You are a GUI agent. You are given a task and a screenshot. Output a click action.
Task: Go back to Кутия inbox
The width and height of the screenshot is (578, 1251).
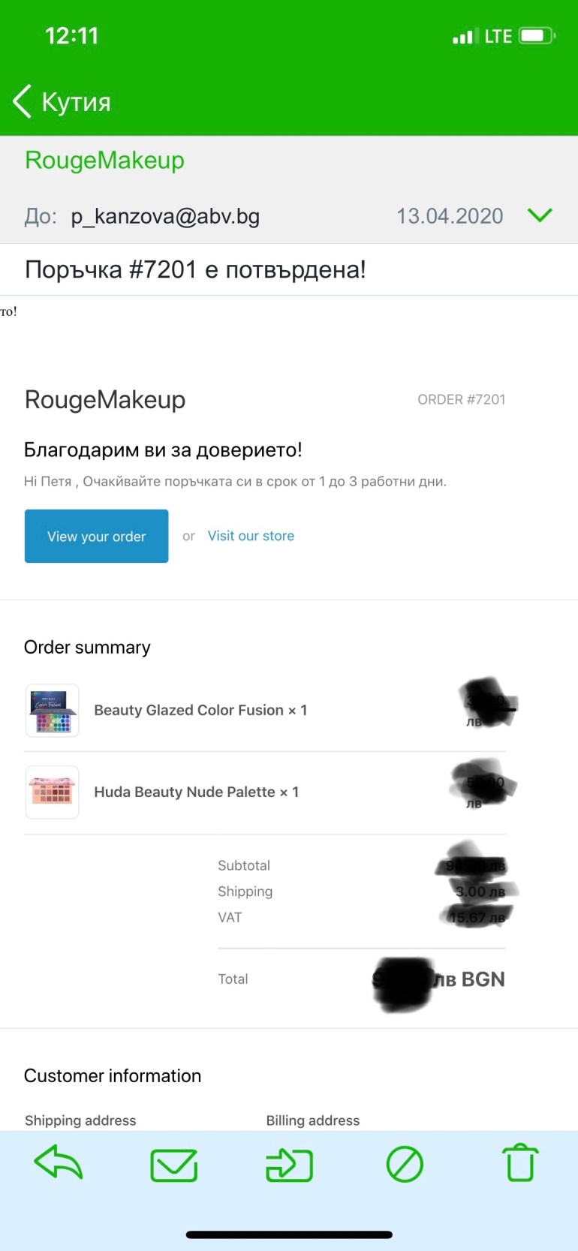pyautogui.click(x=76, y=101)
